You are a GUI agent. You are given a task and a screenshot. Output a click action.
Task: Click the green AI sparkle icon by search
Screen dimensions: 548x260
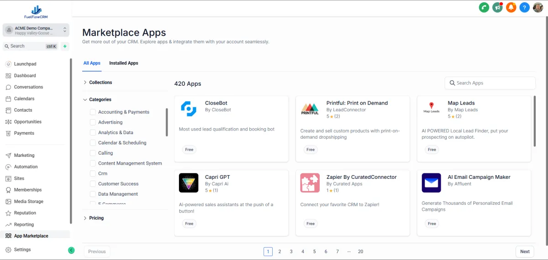click(x=65, y=46)
